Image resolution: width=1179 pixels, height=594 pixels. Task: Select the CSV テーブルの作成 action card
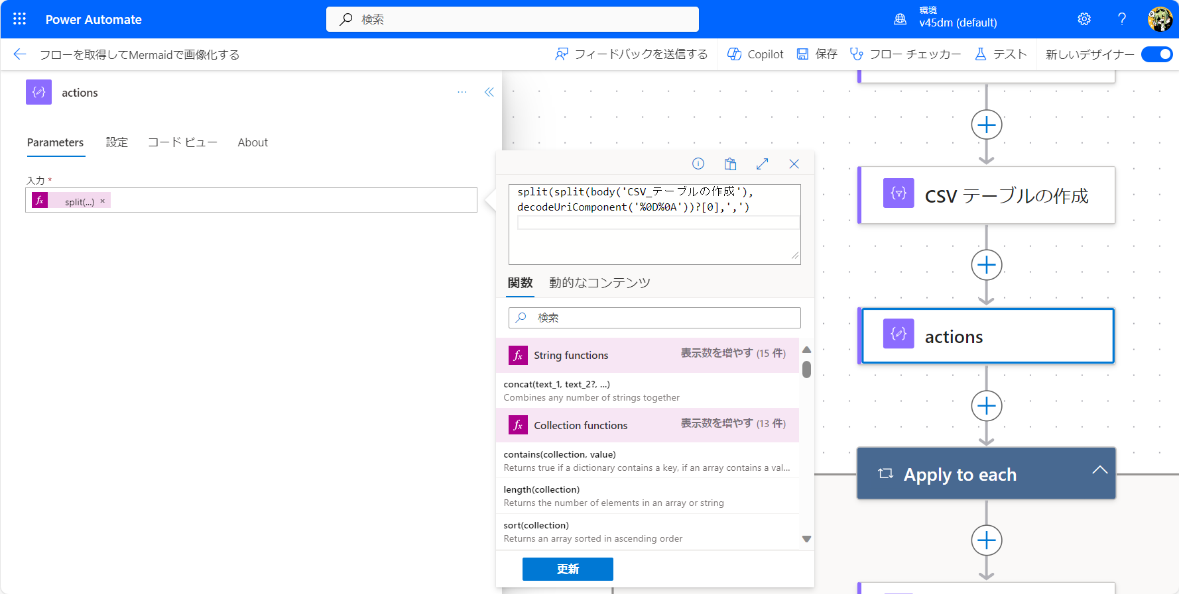click(987, 195)
